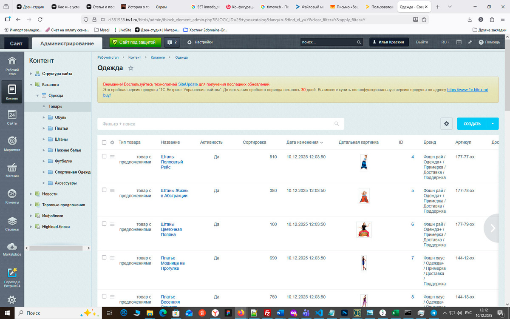
Task: Select Футболки folder in the tree
Action: point(63,161)
